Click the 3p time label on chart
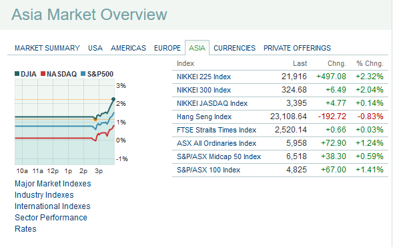The height and width of the screenshot is (247, 393). [99, 171]
